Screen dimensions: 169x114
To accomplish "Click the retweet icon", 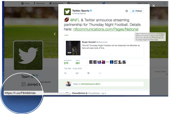I will (x=77, y=73).
